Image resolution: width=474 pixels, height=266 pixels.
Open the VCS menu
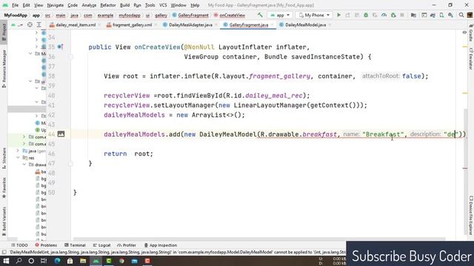click(x=163, y=5)
